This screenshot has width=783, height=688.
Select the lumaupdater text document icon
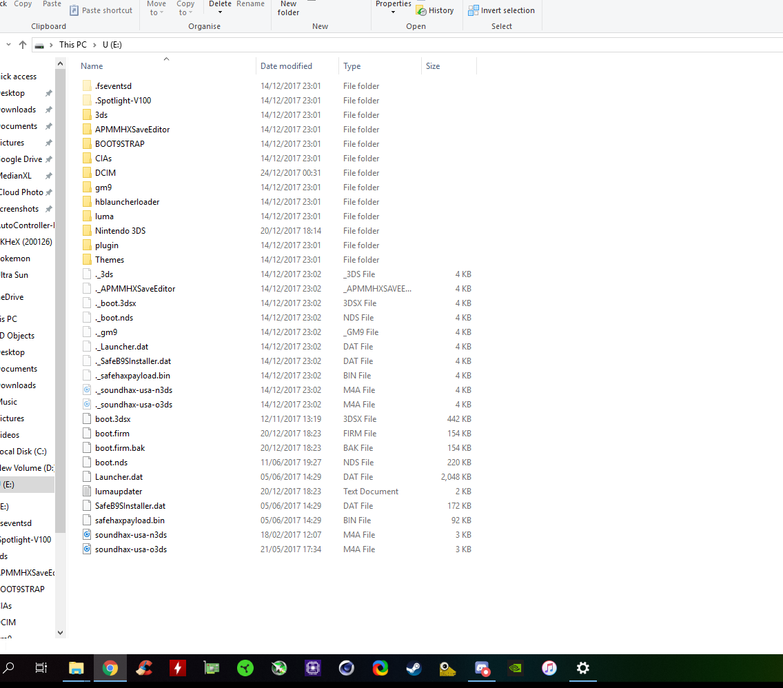[x=87, y=492]
